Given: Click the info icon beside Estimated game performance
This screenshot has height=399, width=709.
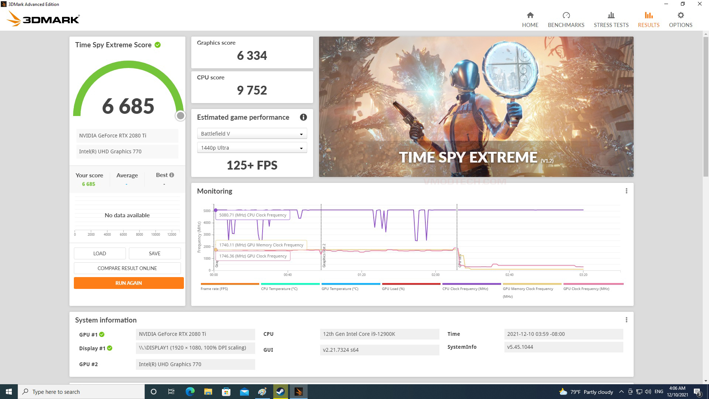Looking at the screenshot, I should click(303, 117).
